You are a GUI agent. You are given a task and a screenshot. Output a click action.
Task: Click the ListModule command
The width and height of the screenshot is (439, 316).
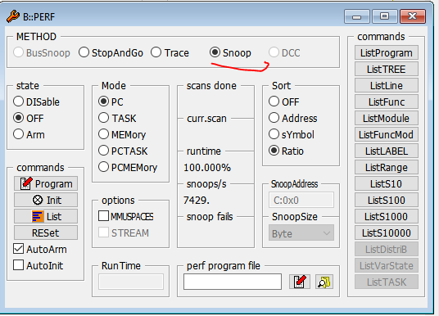click(x=387, y=118)
